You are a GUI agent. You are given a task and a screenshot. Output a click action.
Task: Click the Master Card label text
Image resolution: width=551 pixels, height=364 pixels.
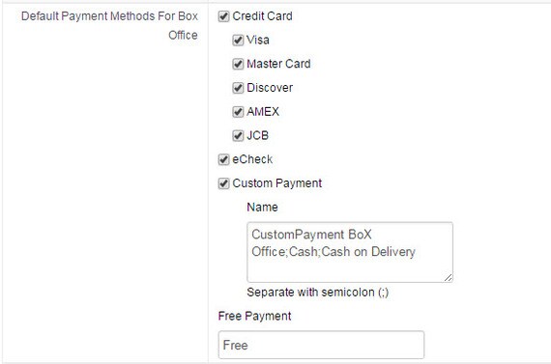[278, 64]
